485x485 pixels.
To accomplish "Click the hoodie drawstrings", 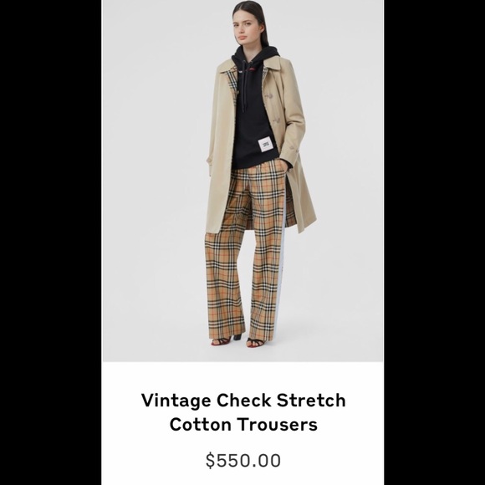I will tap(246, 88).
